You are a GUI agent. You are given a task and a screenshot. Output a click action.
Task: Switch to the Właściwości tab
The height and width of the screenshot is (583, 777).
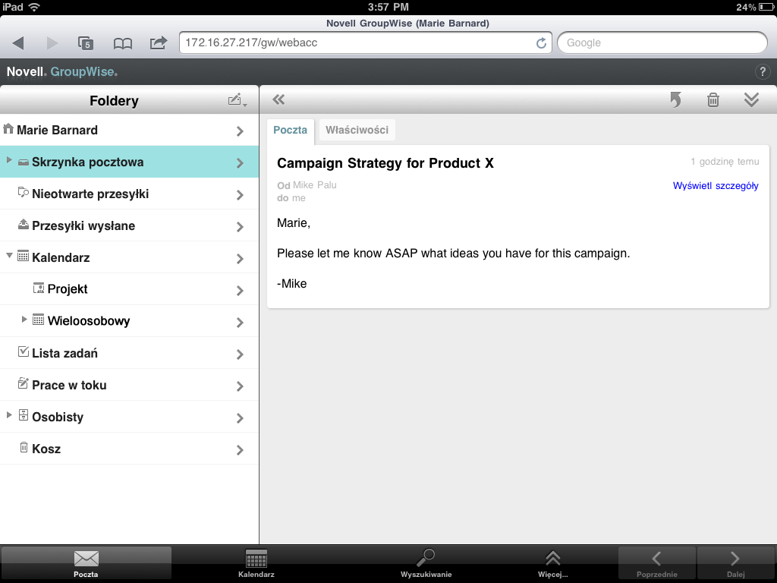click(357, 130)
